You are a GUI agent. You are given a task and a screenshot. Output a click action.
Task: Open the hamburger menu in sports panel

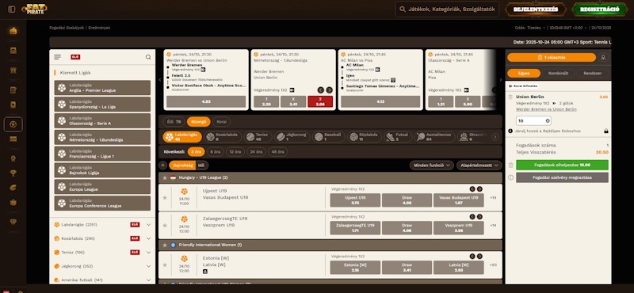pos(57,57)
